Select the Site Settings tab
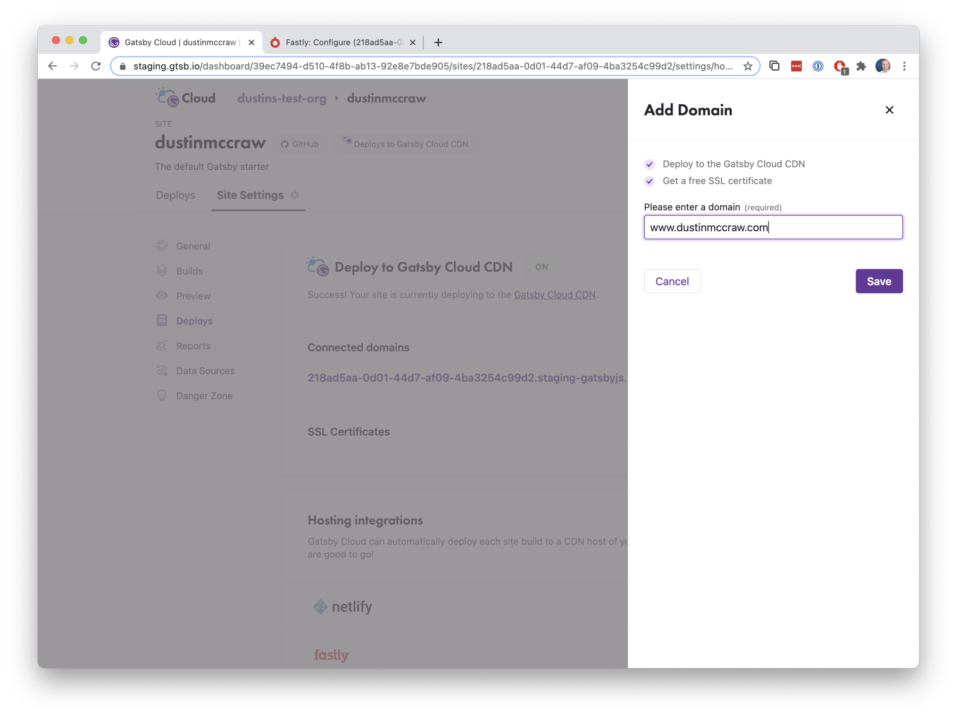 pos(250,195)
